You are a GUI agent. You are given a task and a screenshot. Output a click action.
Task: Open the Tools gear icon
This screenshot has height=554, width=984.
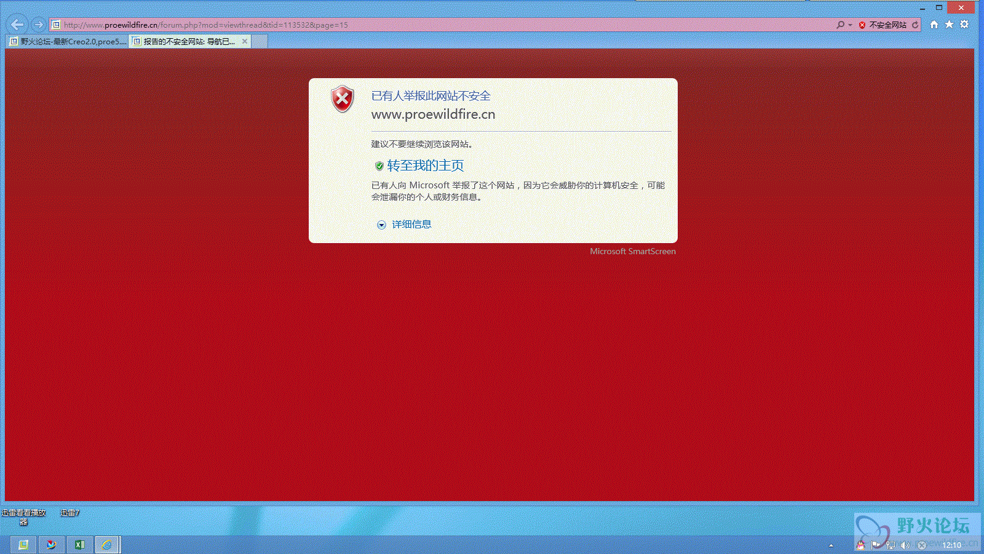[964, 25]
